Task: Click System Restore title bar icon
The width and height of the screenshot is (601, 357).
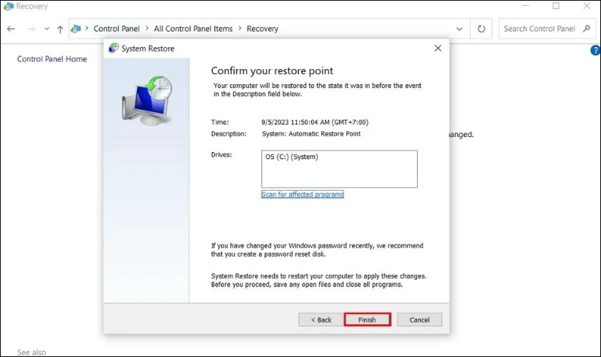Action: coord(114,49)
